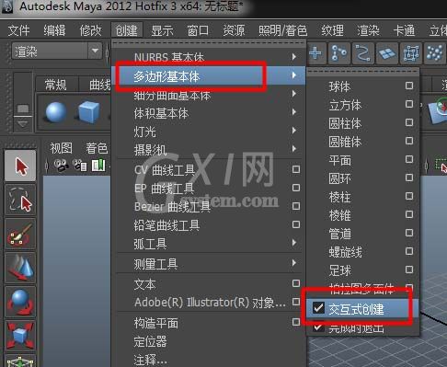Open the 修改 menu
Screen dimensions: 447x367
[90, 30]
